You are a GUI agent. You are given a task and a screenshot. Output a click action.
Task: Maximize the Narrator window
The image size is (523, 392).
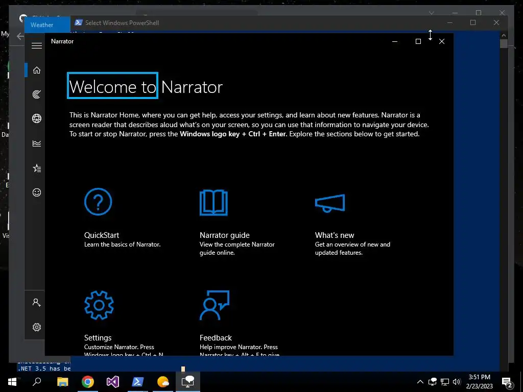click(418, 41)
